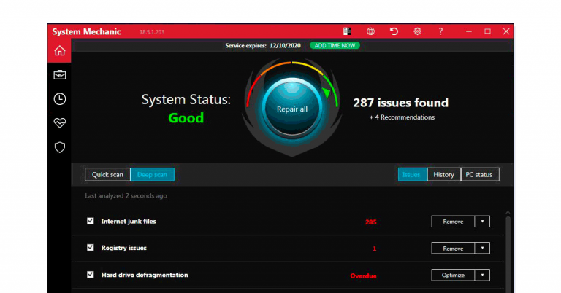Viewport: 561px width, 293px height.
Task: Click the red 'Overdue' defragmentation status
Action: (363, 276)
